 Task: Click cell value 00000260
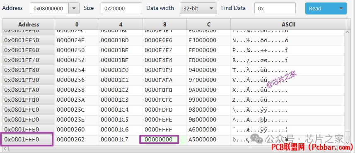tap(71, 130)
